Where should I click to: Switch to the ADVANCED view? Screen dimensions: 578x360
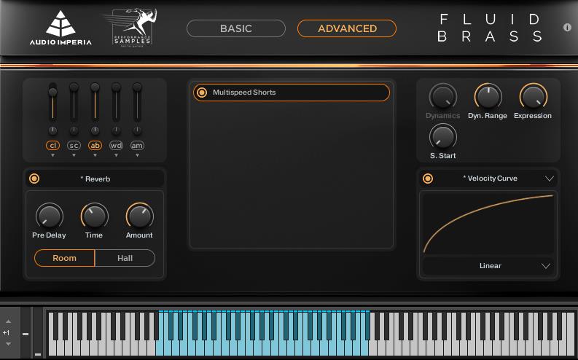(x=347, y=28)
